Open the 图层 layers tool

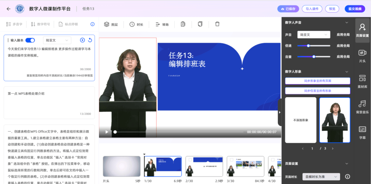click(x=111, y=24)
